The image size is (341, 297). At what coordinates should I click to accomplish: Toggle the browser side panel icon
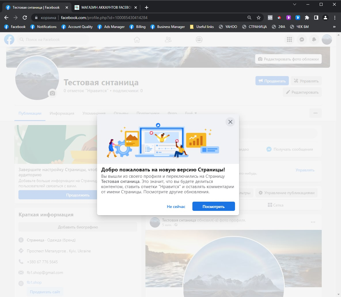pos(316,18)
